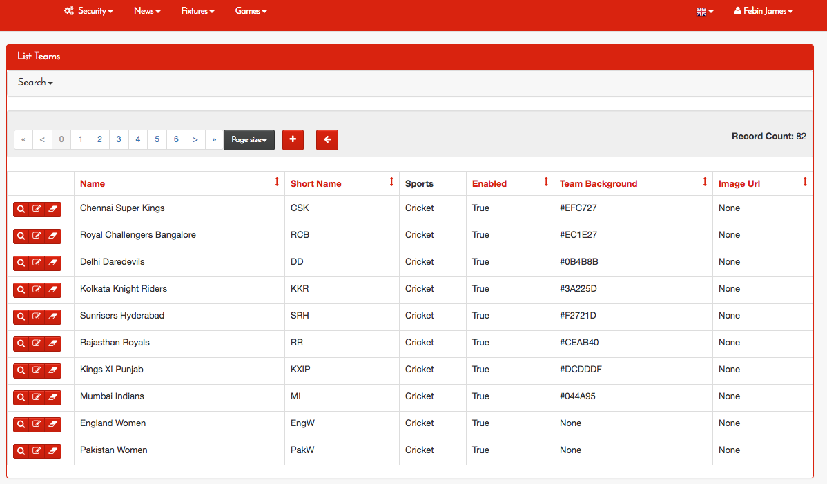The height and width of the screenshot is (484, 827).
Task: Open the Security menu
Action: 88,11
